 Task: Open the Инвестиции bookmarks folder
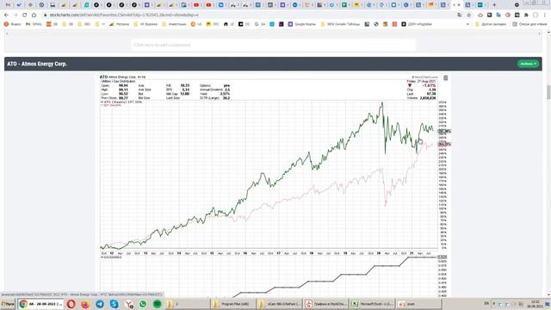174,24
